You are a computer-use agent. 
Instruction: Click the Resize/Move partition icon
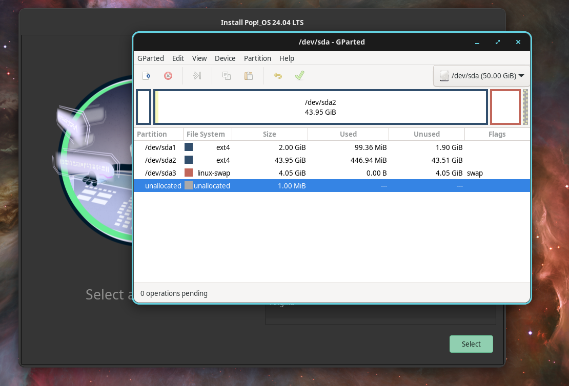tap(197, 76)
